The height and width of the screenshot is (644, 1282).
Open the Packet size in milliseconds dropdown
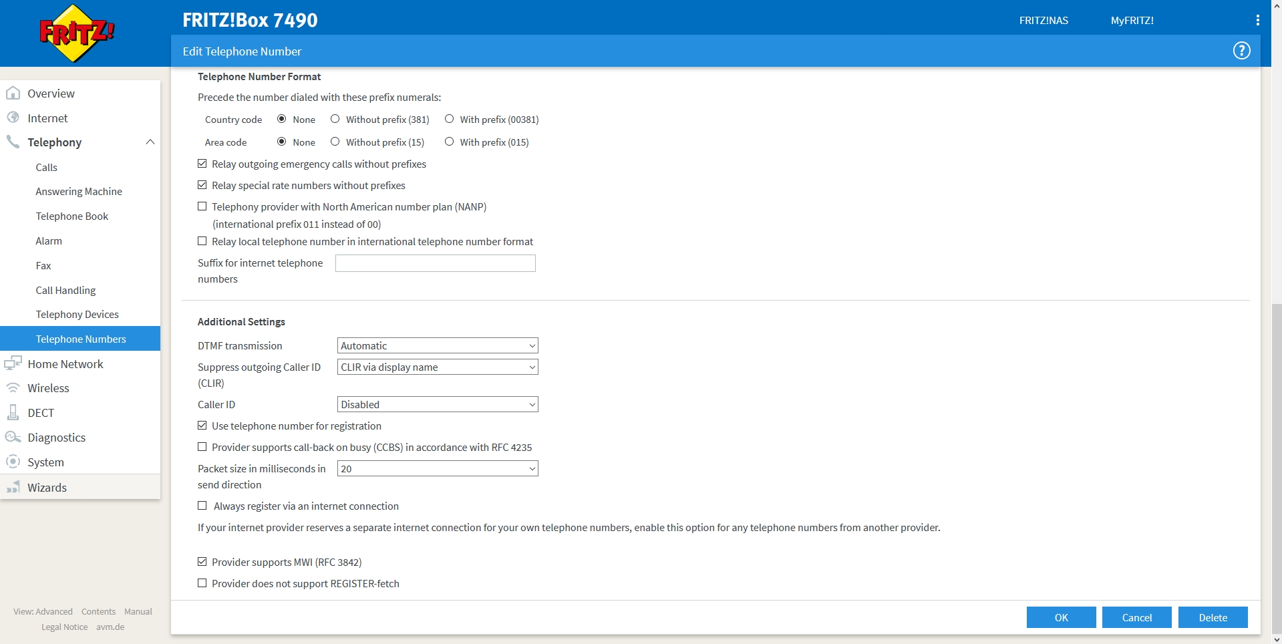(x=438, y=468)
